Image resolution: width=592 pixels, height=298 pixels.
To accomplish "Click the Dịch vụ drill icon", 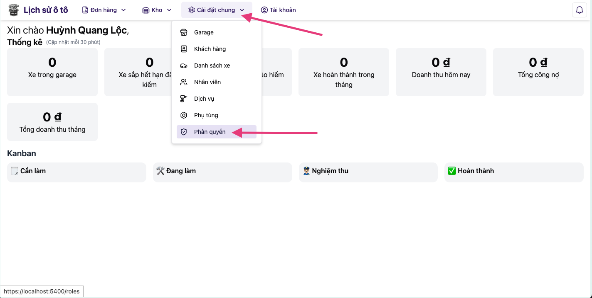I will click(184, 99).
